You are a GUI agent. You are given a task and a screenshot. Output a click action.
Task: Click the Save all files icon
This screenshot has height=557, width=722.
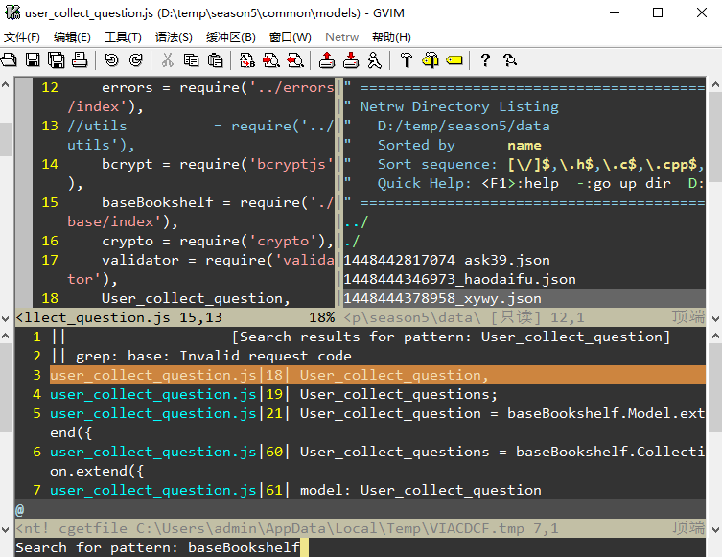pyautogui.click(x=57, y=59)
